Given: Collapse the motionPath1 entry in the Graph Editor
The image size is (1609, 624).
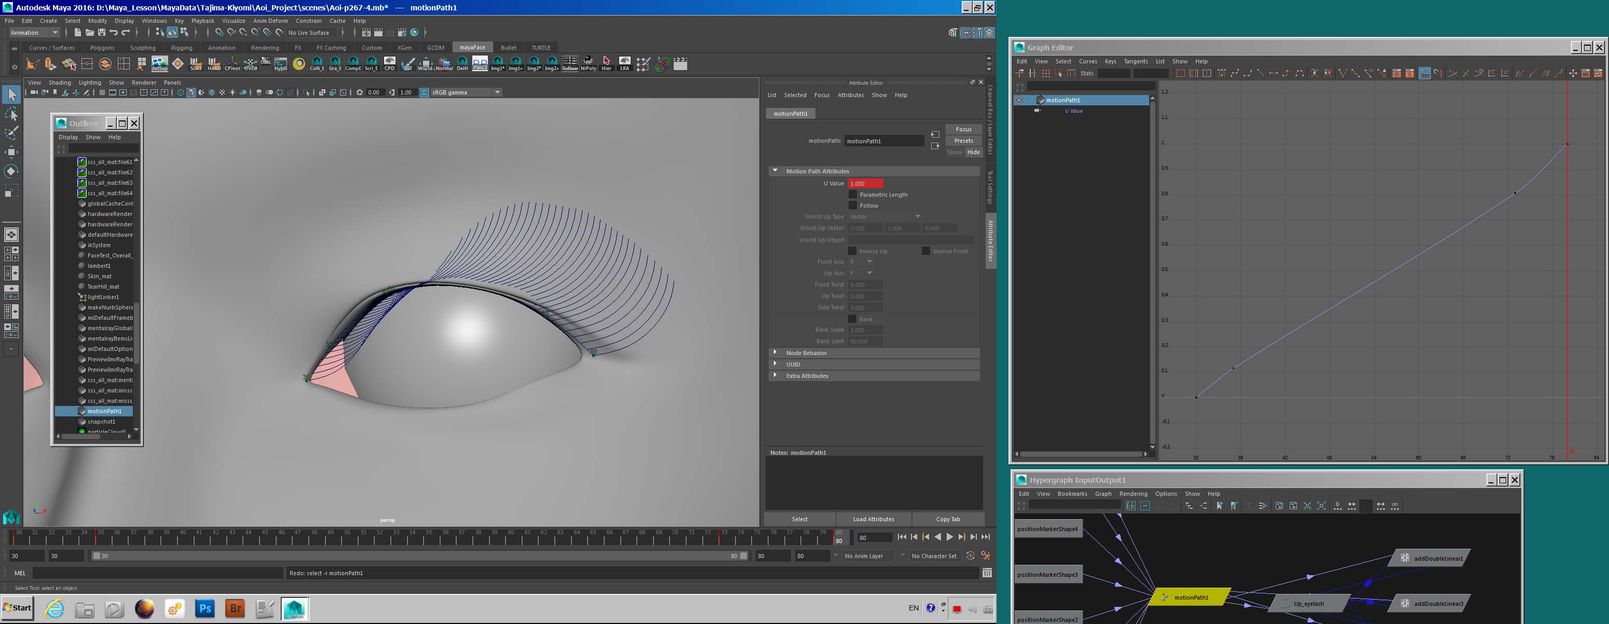Looking at the screenshot, I should (1019, 100).
